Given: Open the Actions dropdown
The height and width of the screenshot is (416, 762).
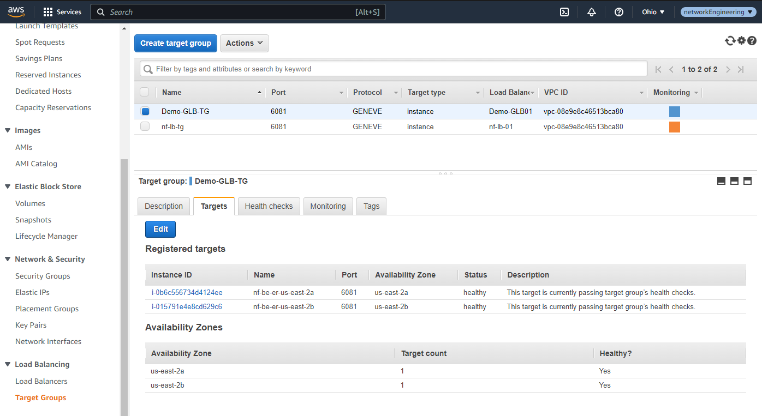Looking at the screenshot, I should click(244, 43).
